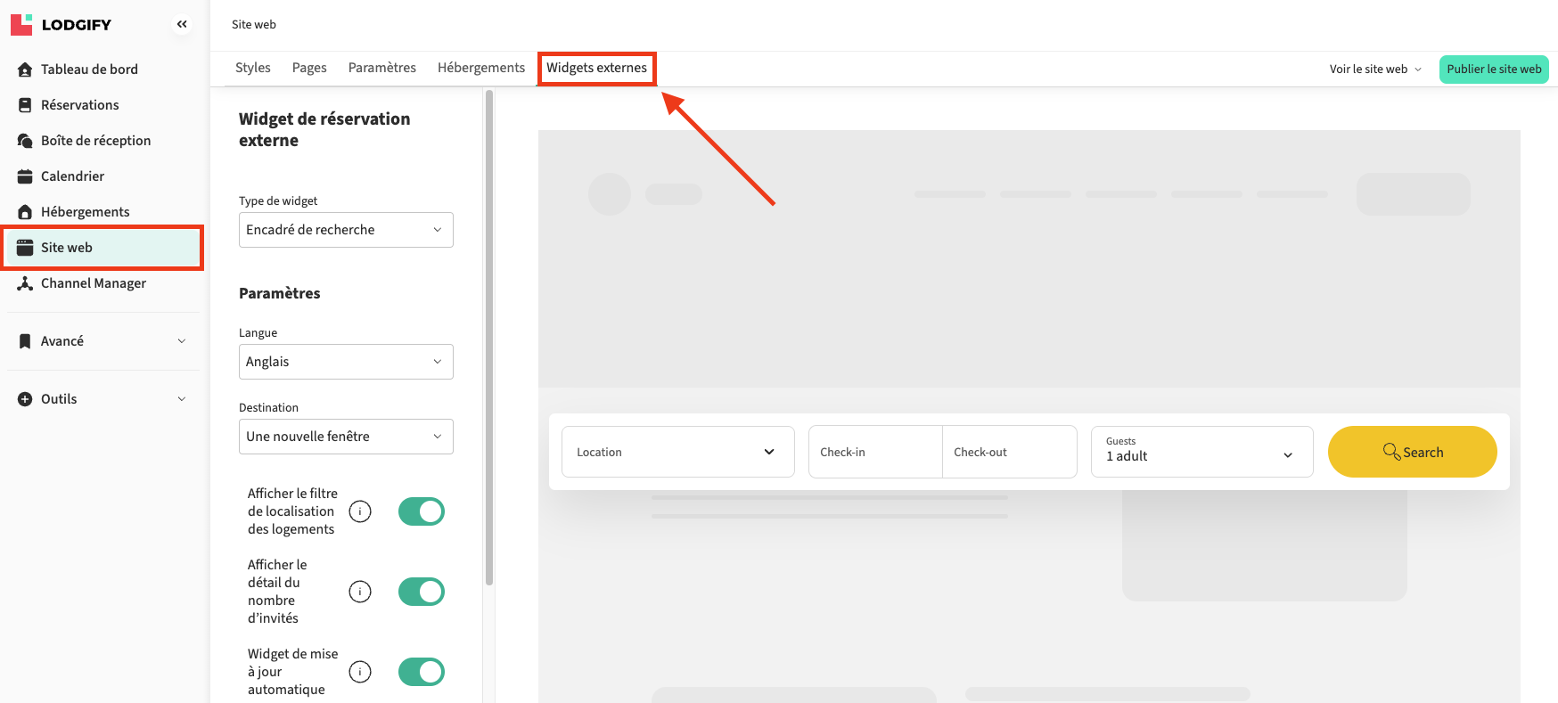Collapse sidebar with double-chevron icon
Screen dimensions: 1558x703
(x=182, y=24)
